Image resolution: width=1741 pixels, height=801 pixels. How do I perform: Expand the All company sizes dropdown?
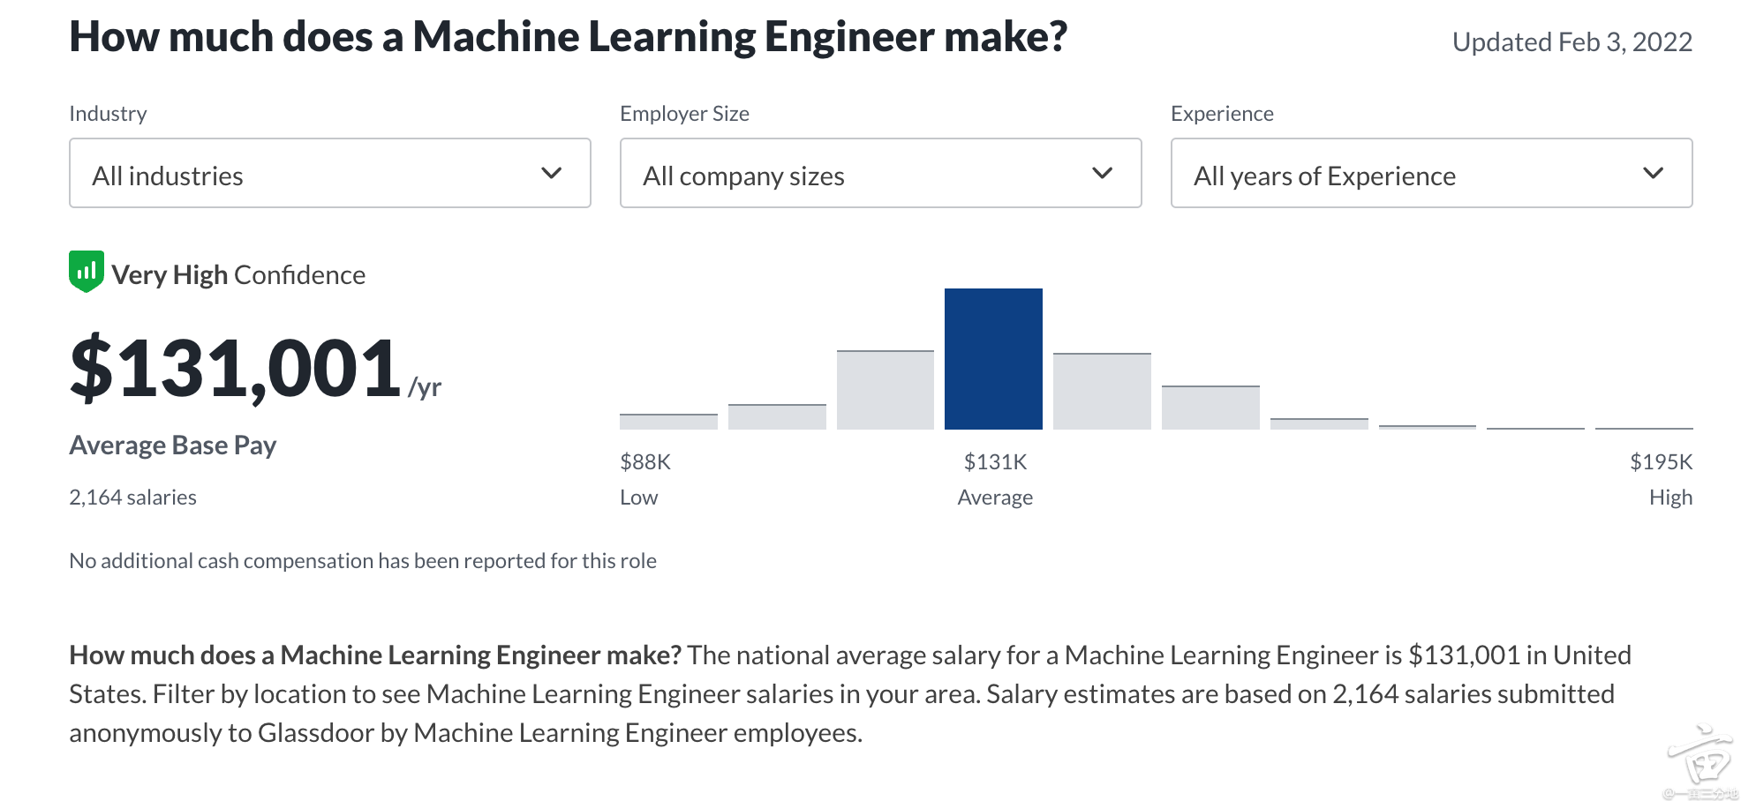coord(880,173)
